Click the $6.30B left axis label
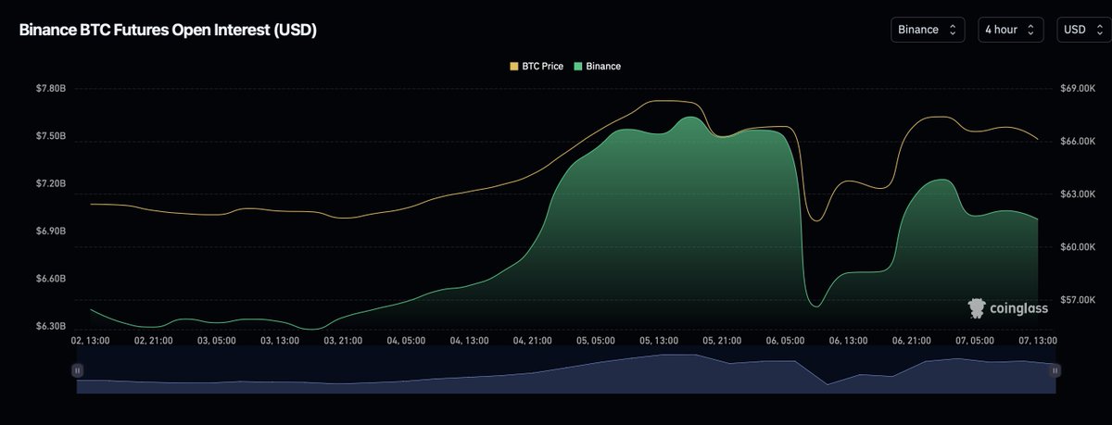Viewport: 1112px width, 425px height. click(x=50, y=327)
